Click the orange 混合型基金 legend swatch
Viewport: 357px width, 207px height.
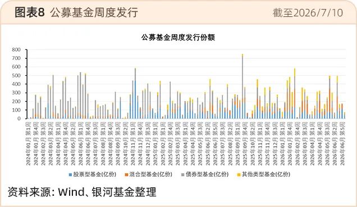[126, 174]
